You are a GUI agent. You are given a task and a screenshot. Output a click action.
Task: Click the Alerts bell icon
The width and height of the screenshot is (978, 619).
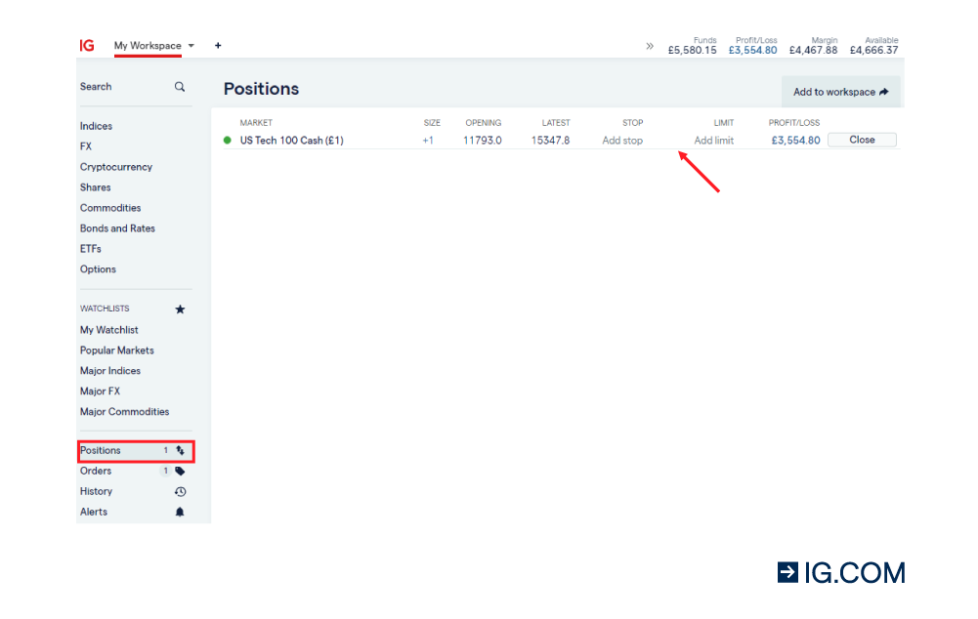click(x=180, y=512)
